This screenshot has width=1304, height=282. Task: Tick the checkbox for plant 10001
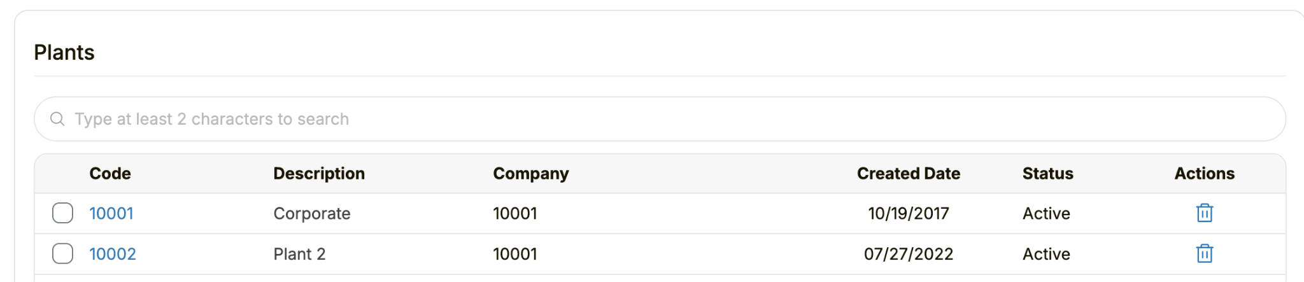click(62, 213)
